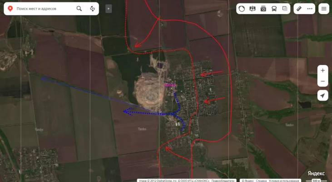Click the search magnifying glass icon

point(79,9)
